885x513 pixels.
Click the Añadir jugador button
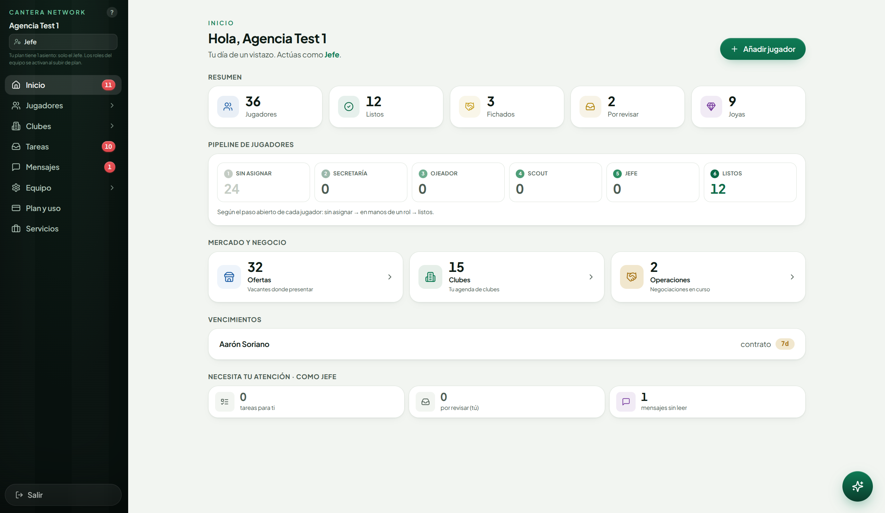coord(762,49)
